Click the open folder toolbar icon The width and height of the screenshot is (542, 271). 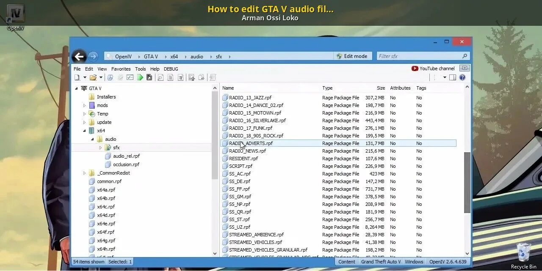pos(93,77)
